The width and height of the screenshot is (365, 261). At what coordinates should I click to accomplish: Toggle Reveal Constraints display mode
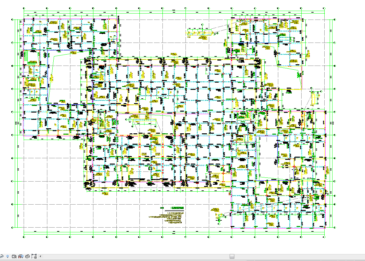click(x=34, y=257)
